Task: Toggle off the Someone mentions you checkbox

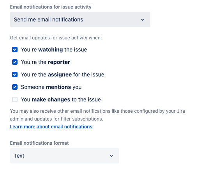Action: pos(15,87)
